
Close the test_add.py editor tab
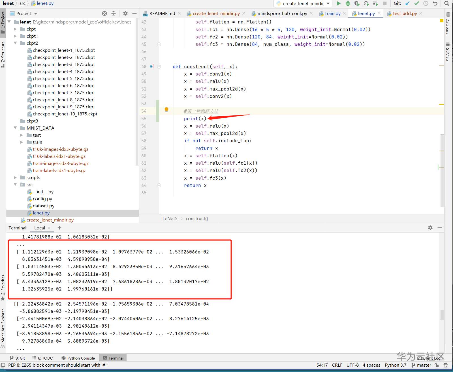coord(421,13)
